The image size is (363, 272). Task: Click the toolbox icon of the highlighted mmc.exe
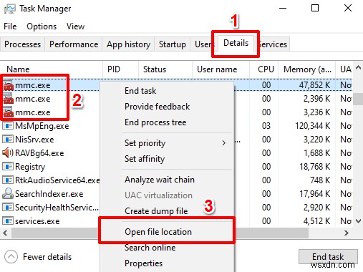click(x=9, y=85)
